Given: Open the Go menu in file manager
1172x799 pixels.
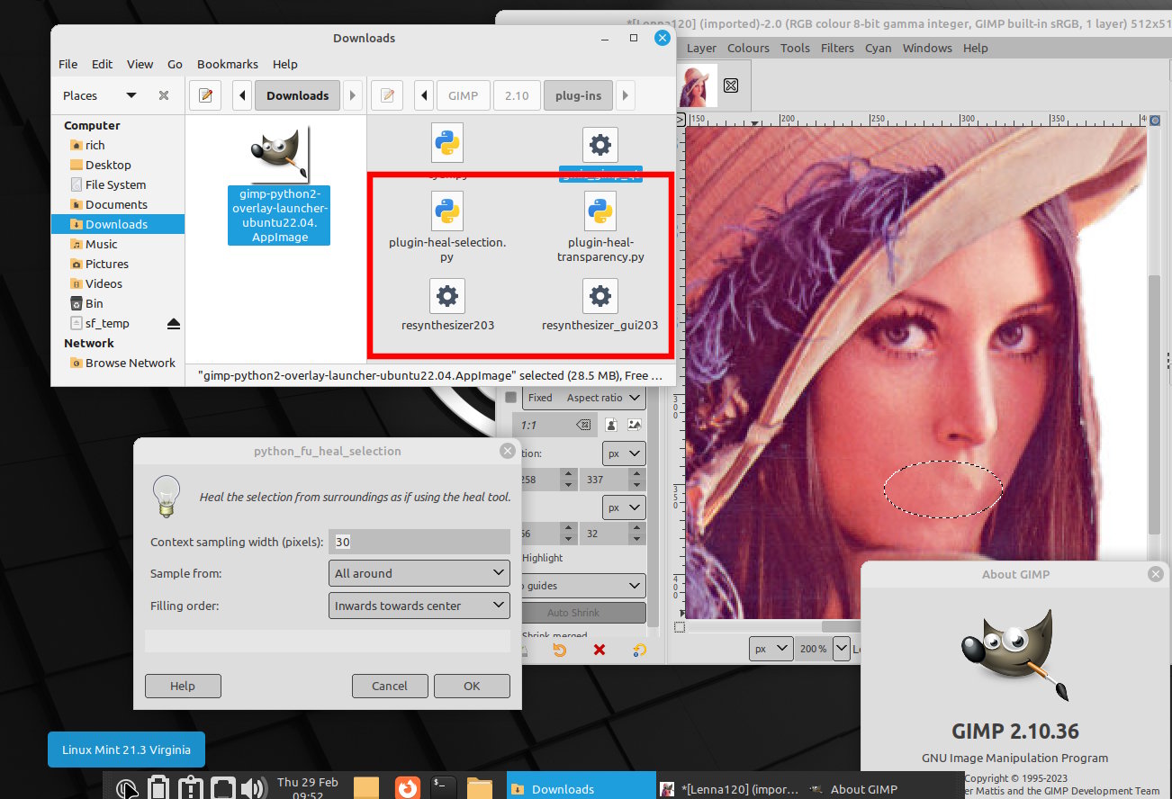Looking at the screenshot, I should (175, 64).
